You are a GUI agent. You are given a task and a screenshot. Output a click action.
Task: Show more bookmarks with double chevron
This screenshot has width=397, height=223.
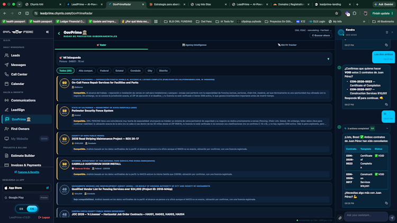[364, 22]
